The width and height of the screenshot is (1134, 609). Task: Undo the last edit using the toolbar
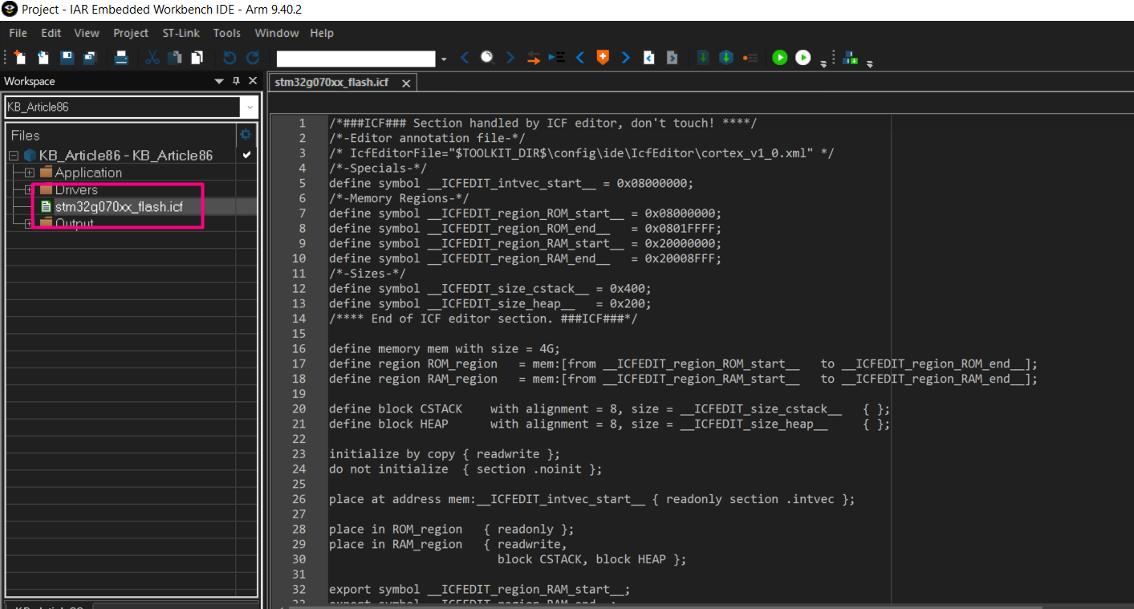tap(231, 57)
